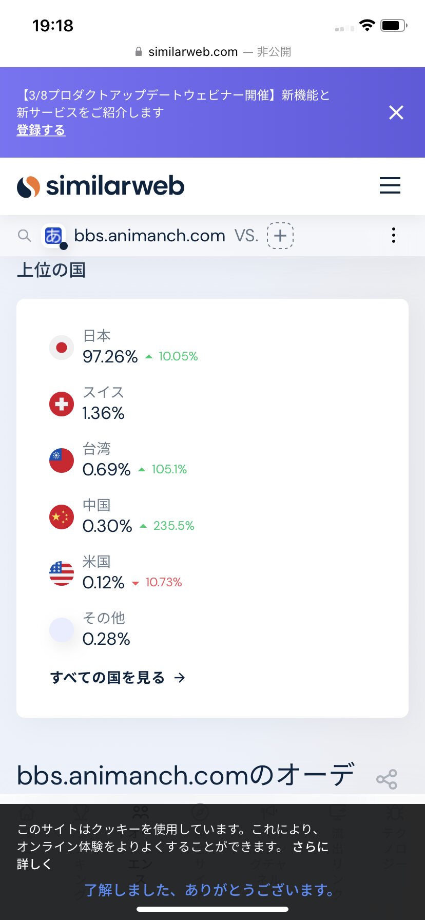Image resolution: width=425 pixels, height=920 pixels.
Task: Add a competitor with the plus button
Action: [x=280, y=236]
